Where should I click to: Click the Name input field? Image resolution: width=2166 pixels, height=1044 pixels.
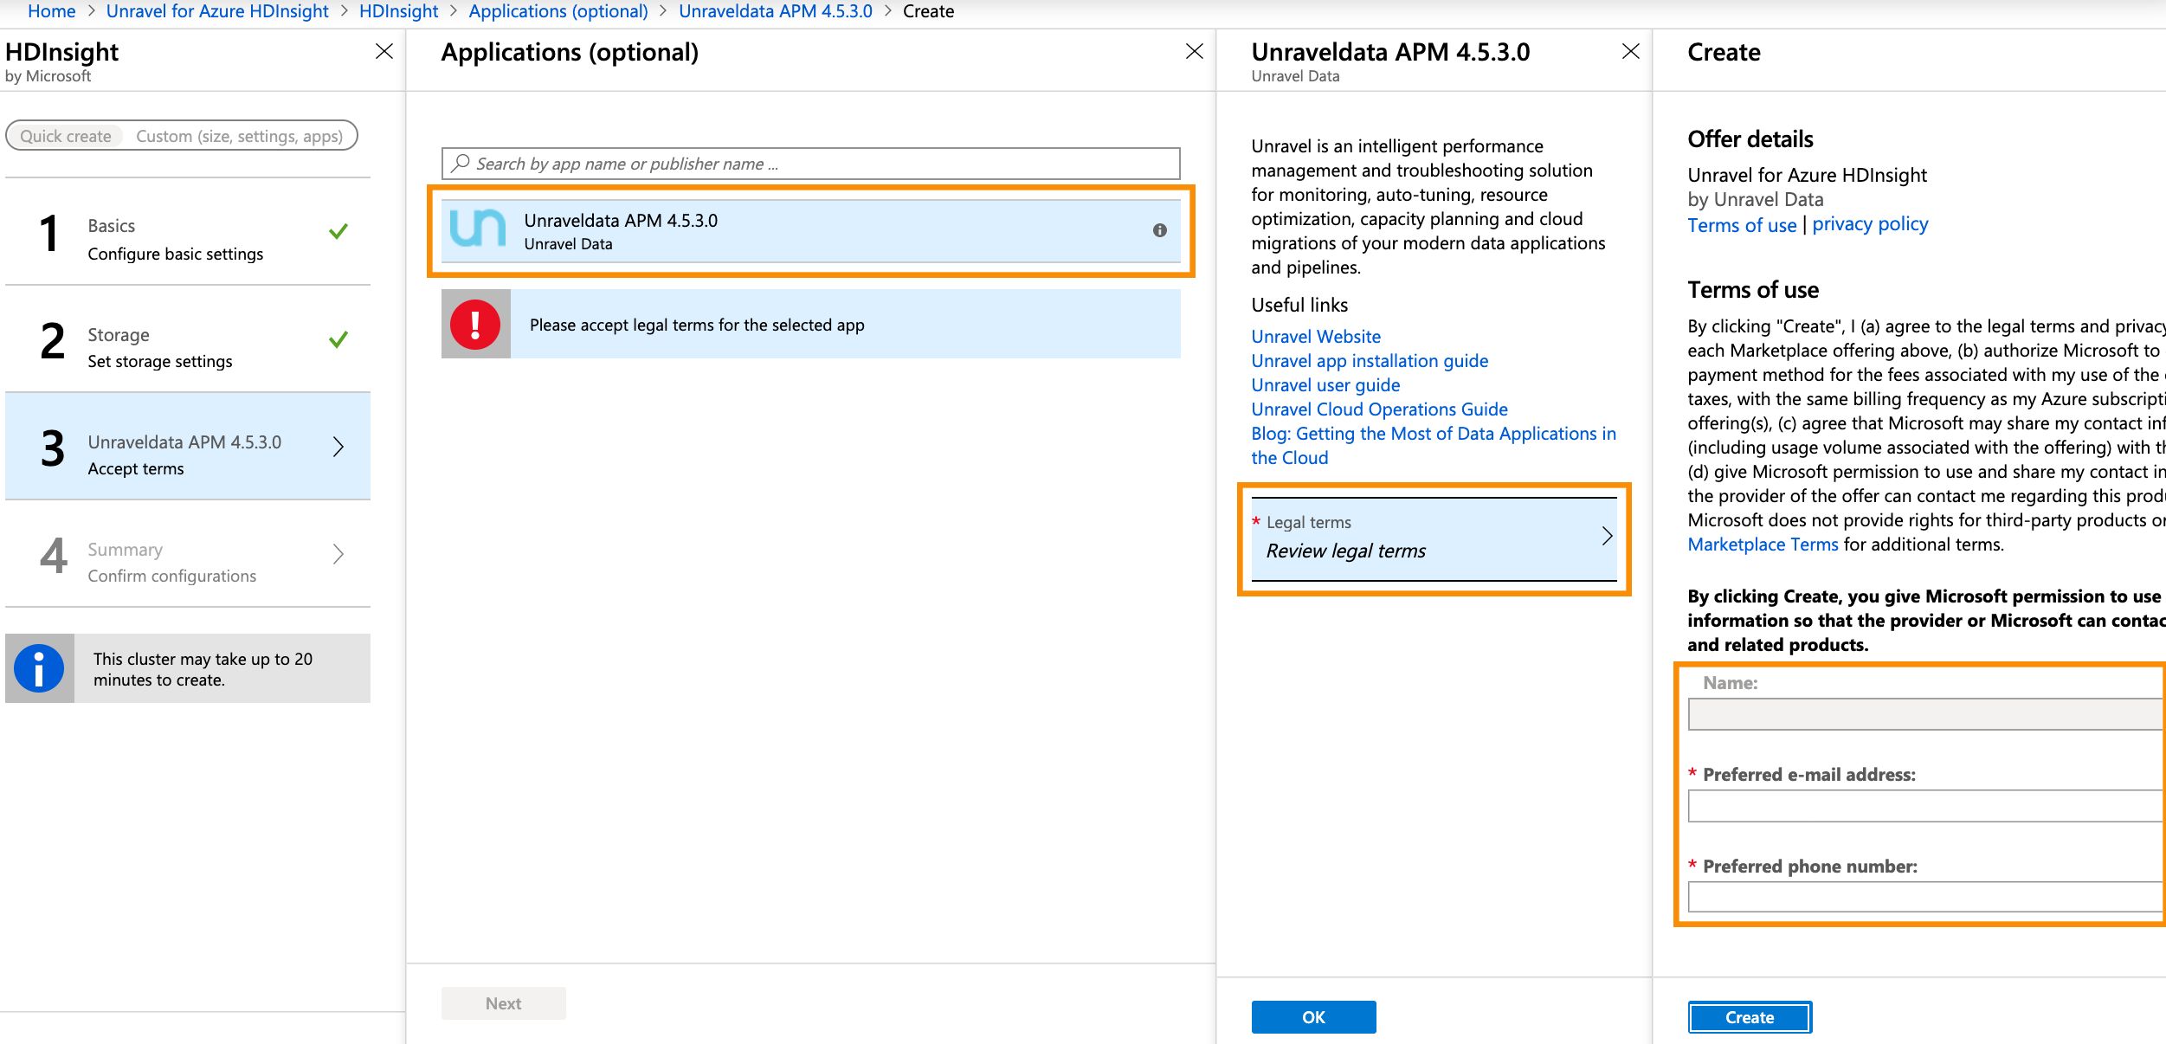tap(1926, 714)
